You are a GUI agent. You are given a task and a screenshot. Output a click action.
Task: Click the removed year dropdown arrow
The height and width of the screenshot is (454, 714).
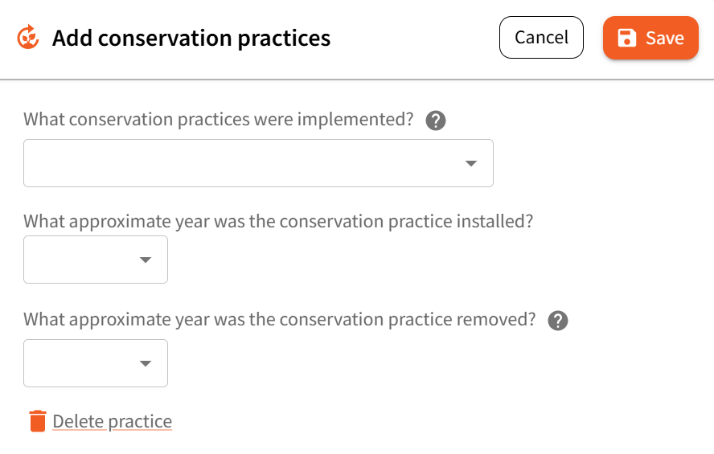click(x=146, y=363)
